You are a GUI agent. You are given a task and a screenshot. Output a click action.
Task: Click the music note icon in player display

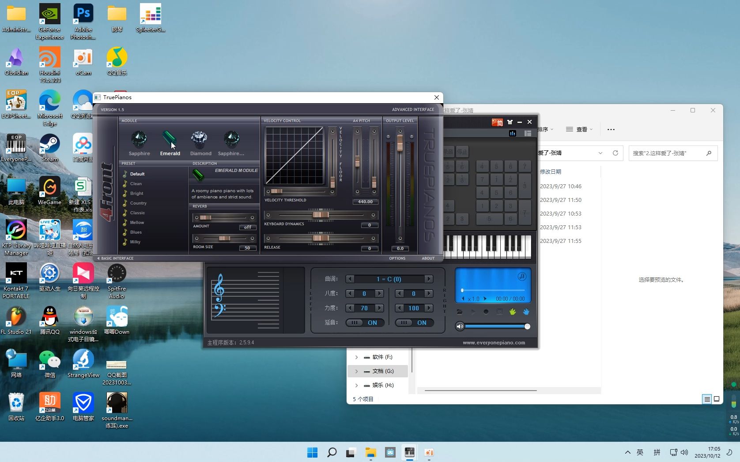[x=522, y=276]
